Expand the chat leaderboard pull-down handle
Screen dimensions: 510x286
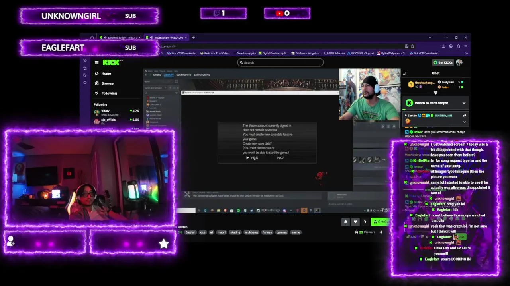(x=435, y=93)
